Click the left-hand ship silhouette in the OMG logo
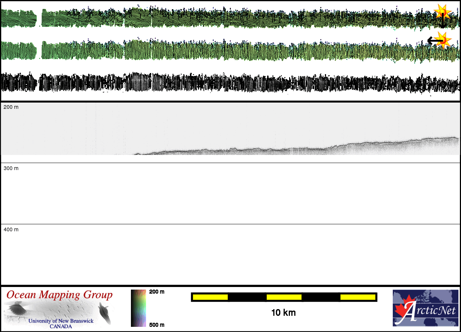This screenshot has height=332, width=461. (16, 308)
